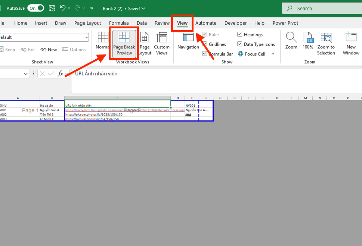362x246 pixels.
Task: Select column D header
Action: [x=177, y=98]
